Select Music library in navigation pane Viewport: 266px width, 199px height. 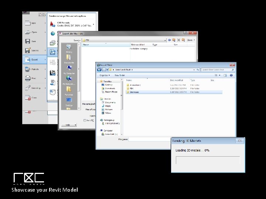click(x=106, y=106)
